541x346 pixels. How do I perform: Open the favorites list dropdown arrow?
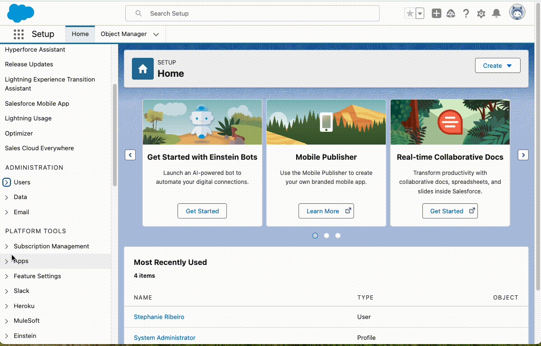[420, 14]
